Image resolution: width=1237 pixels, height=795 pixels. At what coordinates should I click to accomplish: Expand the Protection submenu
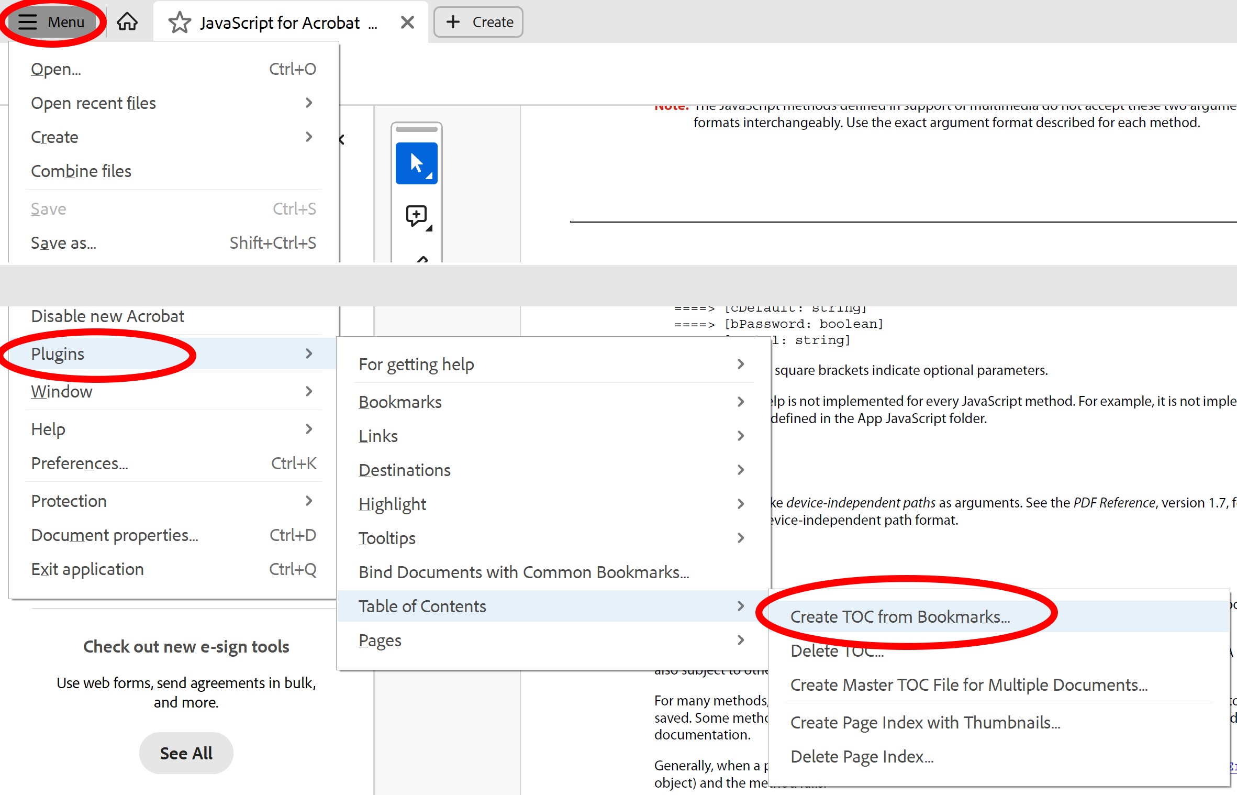coord(173,501)
